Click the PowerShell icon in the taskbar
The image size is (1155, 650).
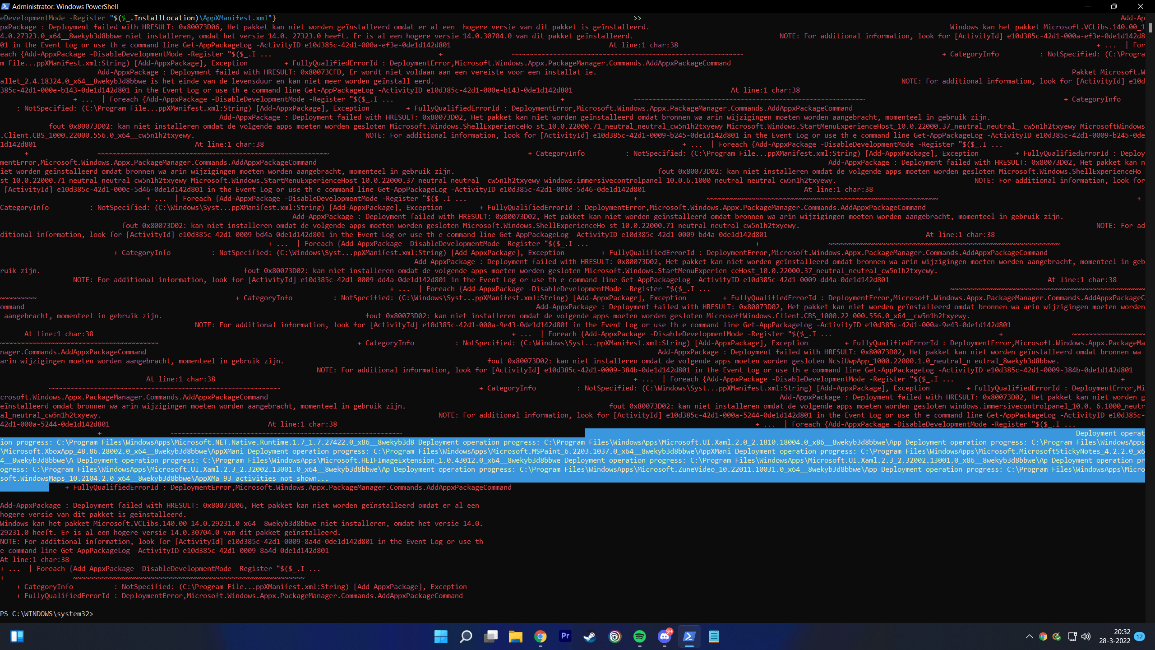689,636
